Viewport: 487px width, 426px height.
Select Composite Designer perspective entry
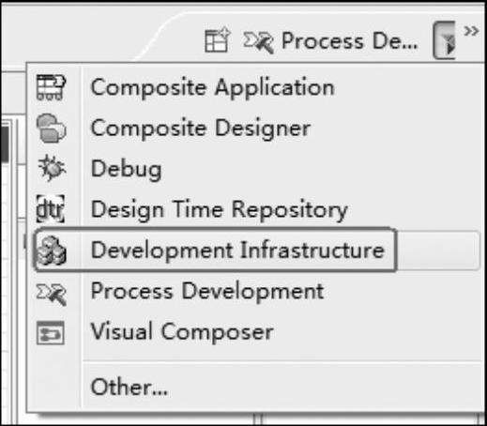point(201,129)
